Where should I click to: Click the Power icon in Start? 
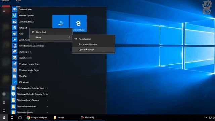coord(4,110)
